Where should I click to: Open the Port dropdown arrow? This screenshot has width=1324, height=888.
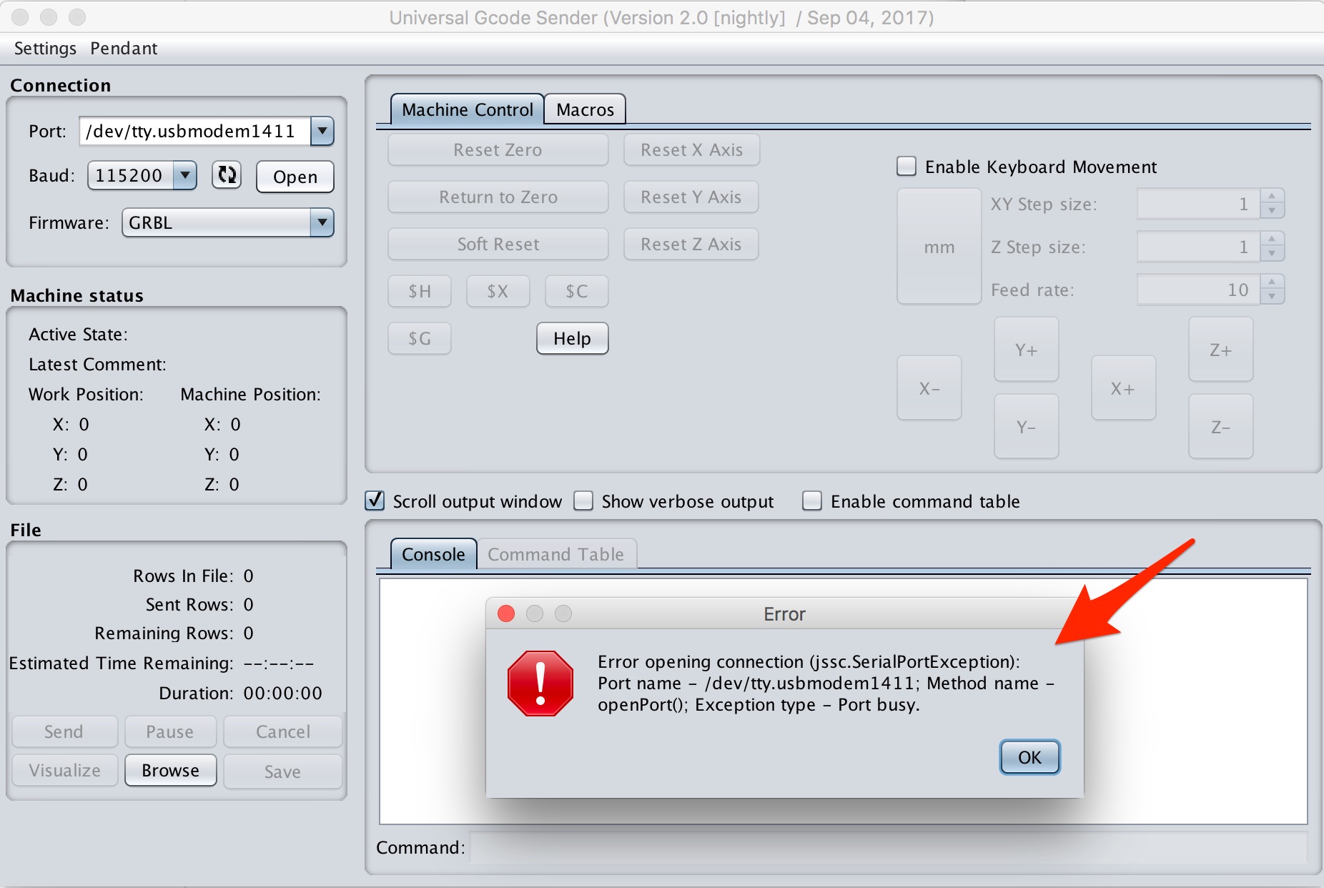click(322, 131)
